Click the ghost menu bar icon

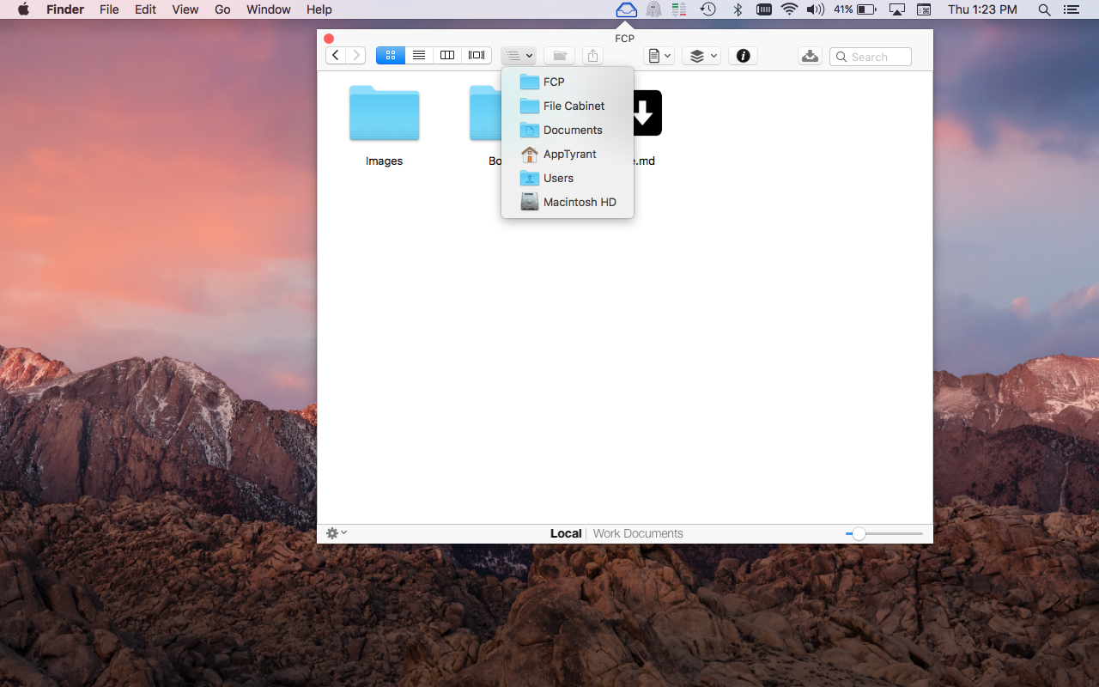pyautogui.click(x=654, y=9)
